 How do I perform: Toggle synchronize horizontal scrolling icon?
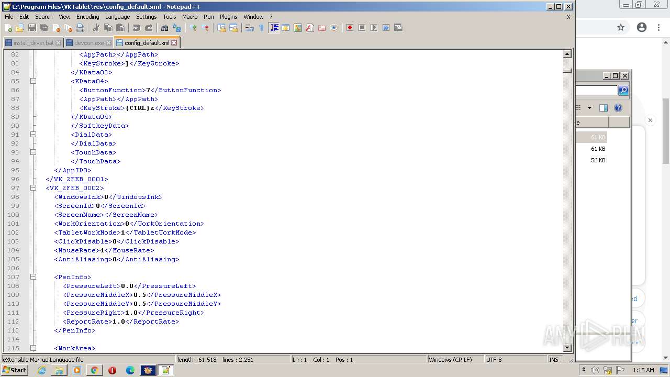233,28
